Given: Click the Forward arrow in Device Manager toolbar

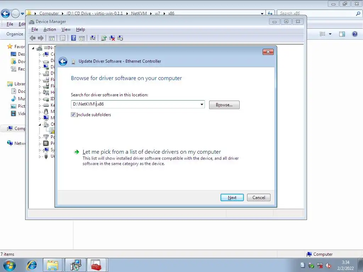Looking at the screenshot, I should click(41, 38).
